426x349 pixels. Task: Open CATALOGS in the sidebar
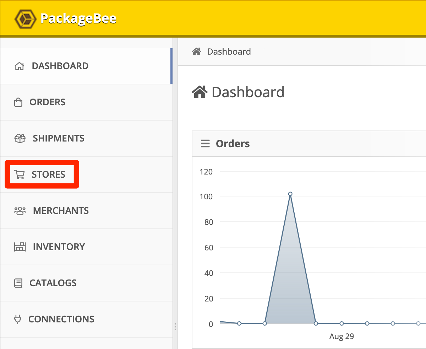[x=86, y=283]
